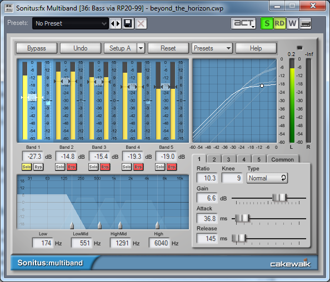The height and width of the screenshot is (282, 330).
Task: Click the Gain slider handle
Action: (279, 198)
